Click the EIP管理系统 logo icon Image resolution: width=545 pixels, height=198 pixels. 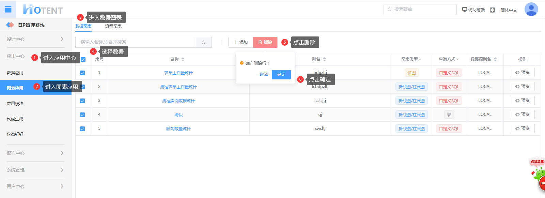pyautogui.click(x=10, y=25)
